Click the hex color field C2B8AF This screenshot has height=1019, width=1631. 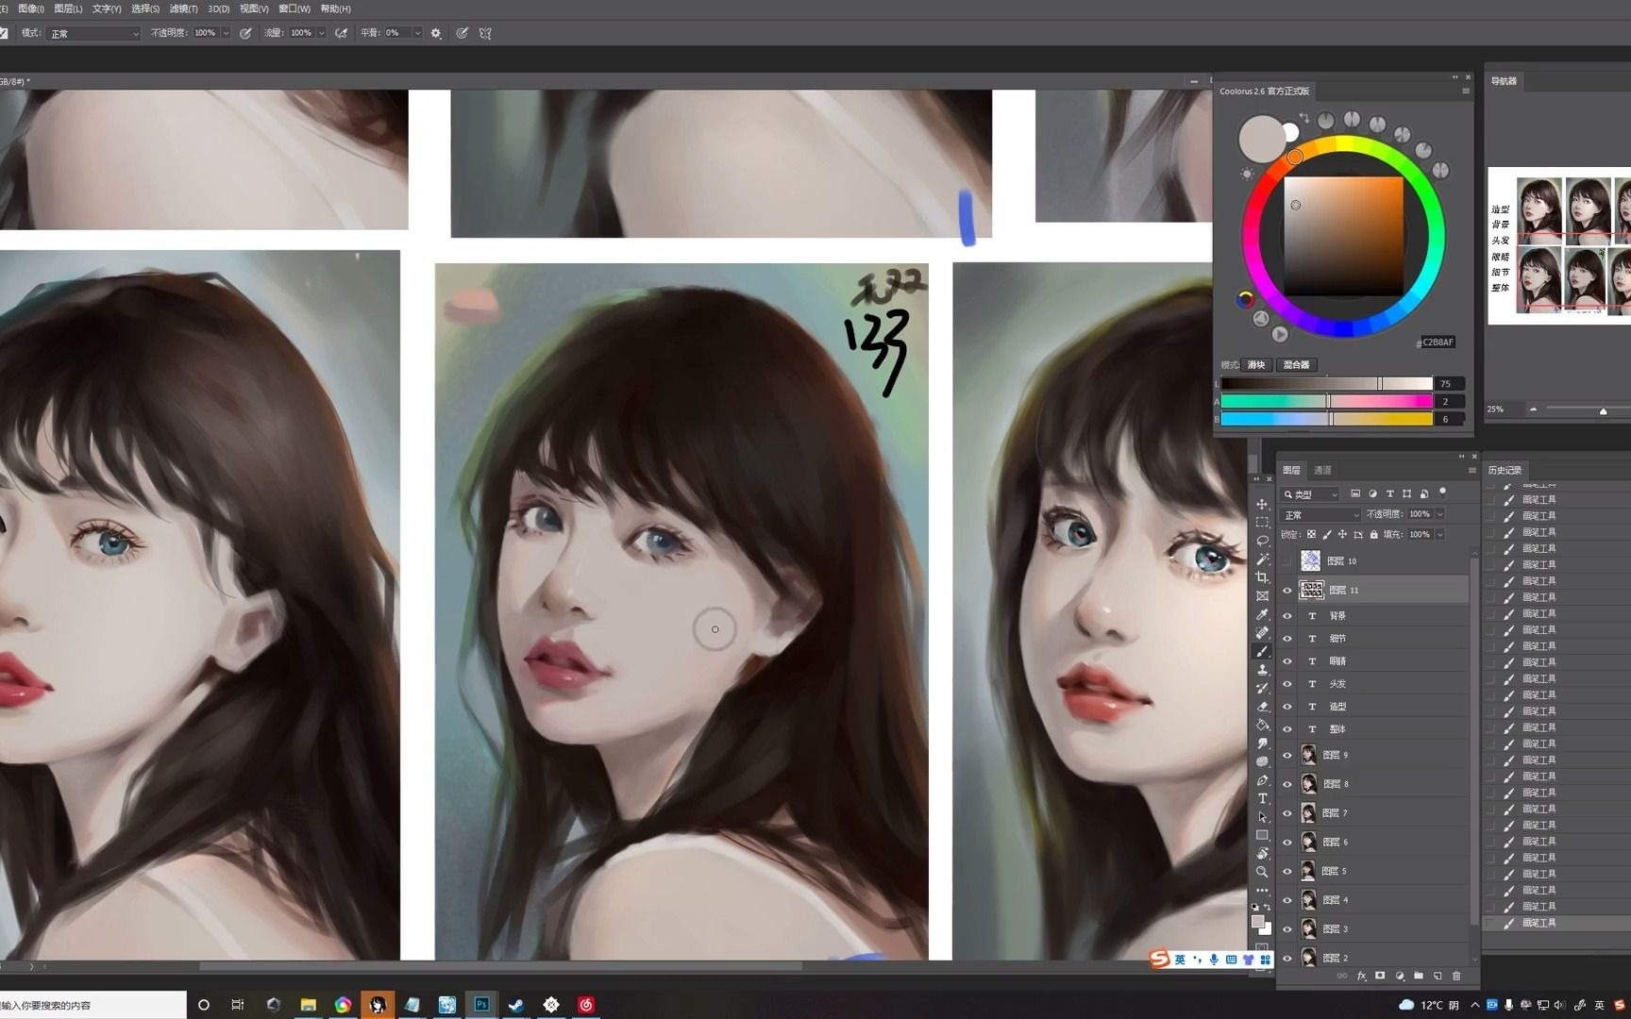click(1438, 342)
